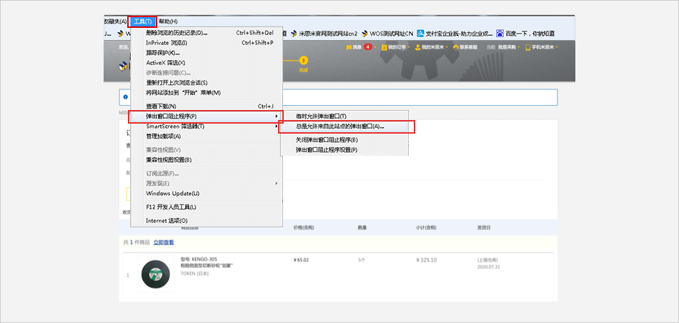Open 消息 messages icon with red badge
The height and width of the screenshot is (323, 679).
348,47
